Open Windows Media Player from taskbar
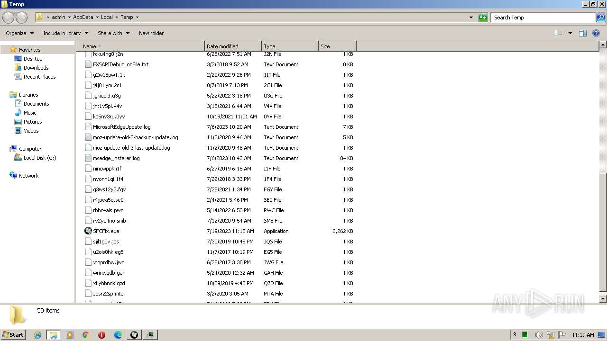607x341 pixels. tap(70, 335)
